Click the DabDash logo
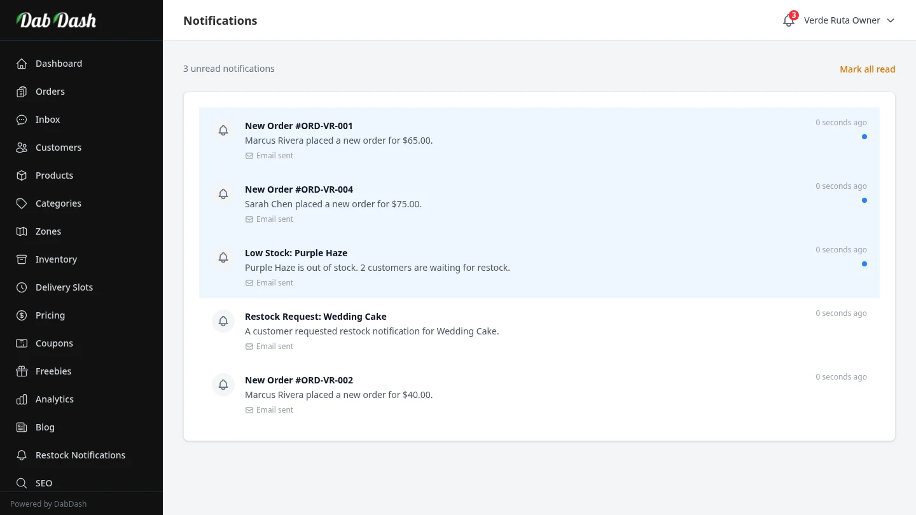The width and height of the screenshot is (916, 515). [57, 20]
